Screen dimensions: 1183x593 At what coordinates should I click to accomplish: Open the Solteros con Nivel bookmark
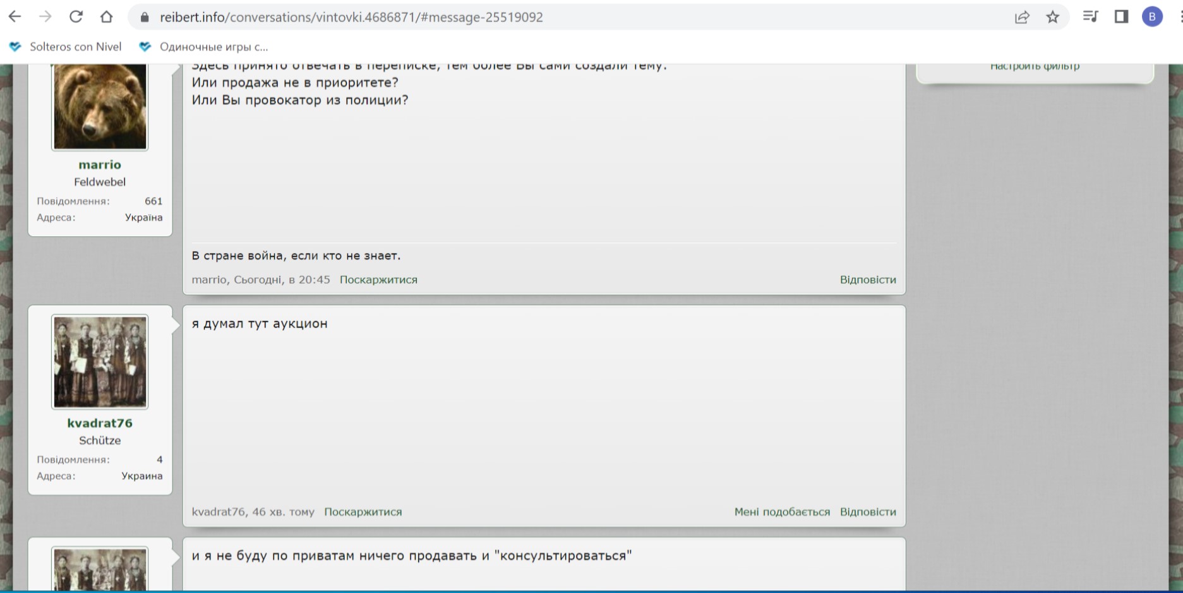coord(66,47)
